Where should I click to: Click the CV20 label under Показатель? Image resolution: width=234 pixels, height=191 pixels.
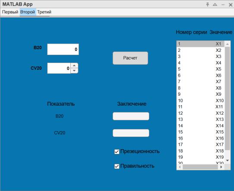click(60, 133)
